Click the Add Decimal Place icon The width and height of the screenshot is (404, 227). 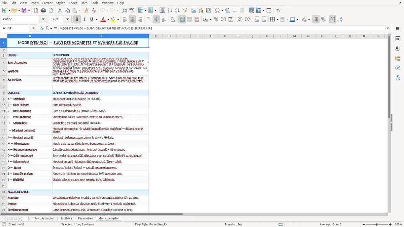click(240, 20)
